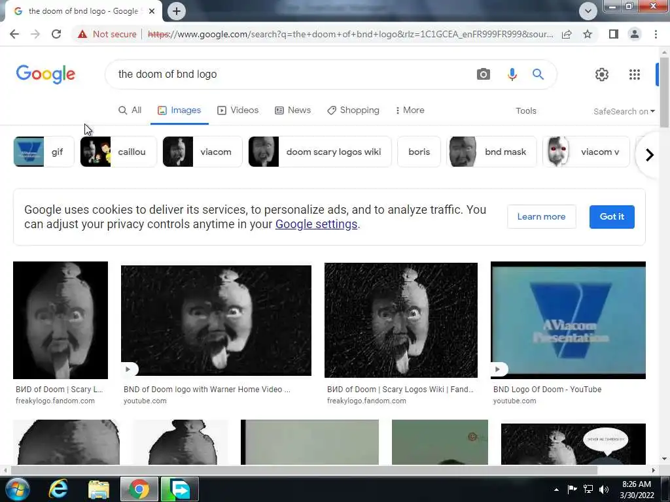Click the browser forward arrow
Image resolution: width=670 pixels, height=502 pixels.
[x=35, y=34]
